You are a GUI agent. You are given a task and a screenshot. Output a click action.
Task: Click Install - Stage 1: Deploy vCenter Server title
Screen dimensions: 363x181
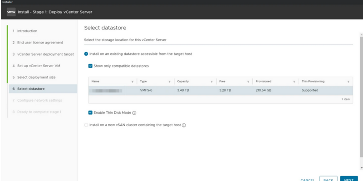pos(55,12)
